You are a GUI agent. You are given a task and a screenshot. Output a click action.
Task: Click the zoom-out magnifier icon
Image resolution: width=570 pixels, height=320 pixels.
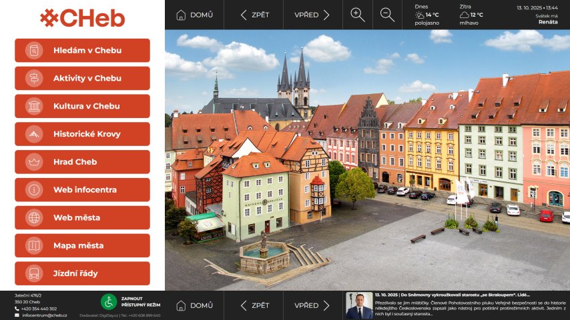387,15
